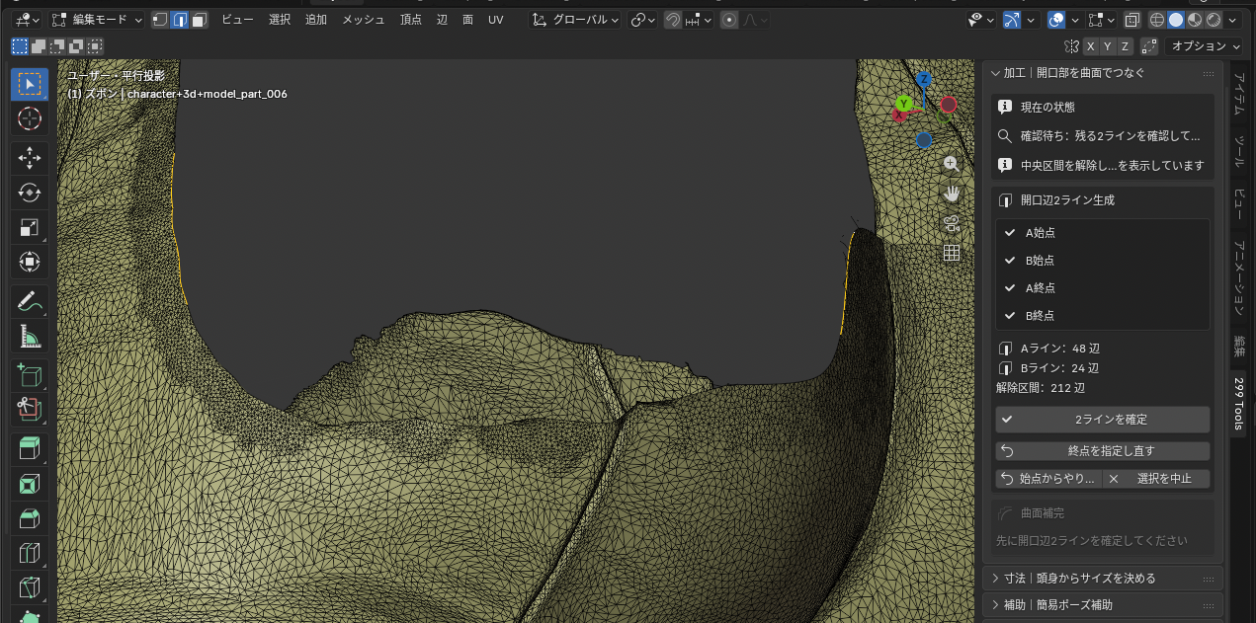Toggle X-ray display
The height and width of the screenshot is (623, 1256).
click(x=1131, y=20)
